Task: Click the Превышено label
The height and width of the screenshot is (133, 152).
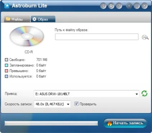Action: tap(19, 71)
